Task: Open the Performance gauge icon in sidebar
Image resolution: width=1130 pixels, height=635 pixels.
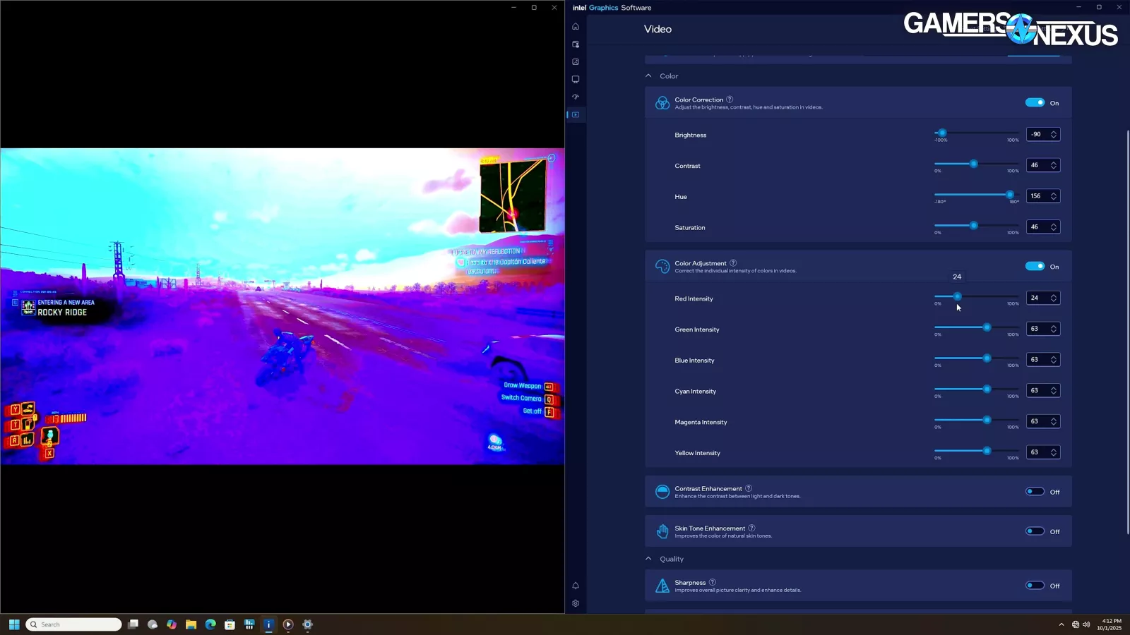Action: pos(576,97)
